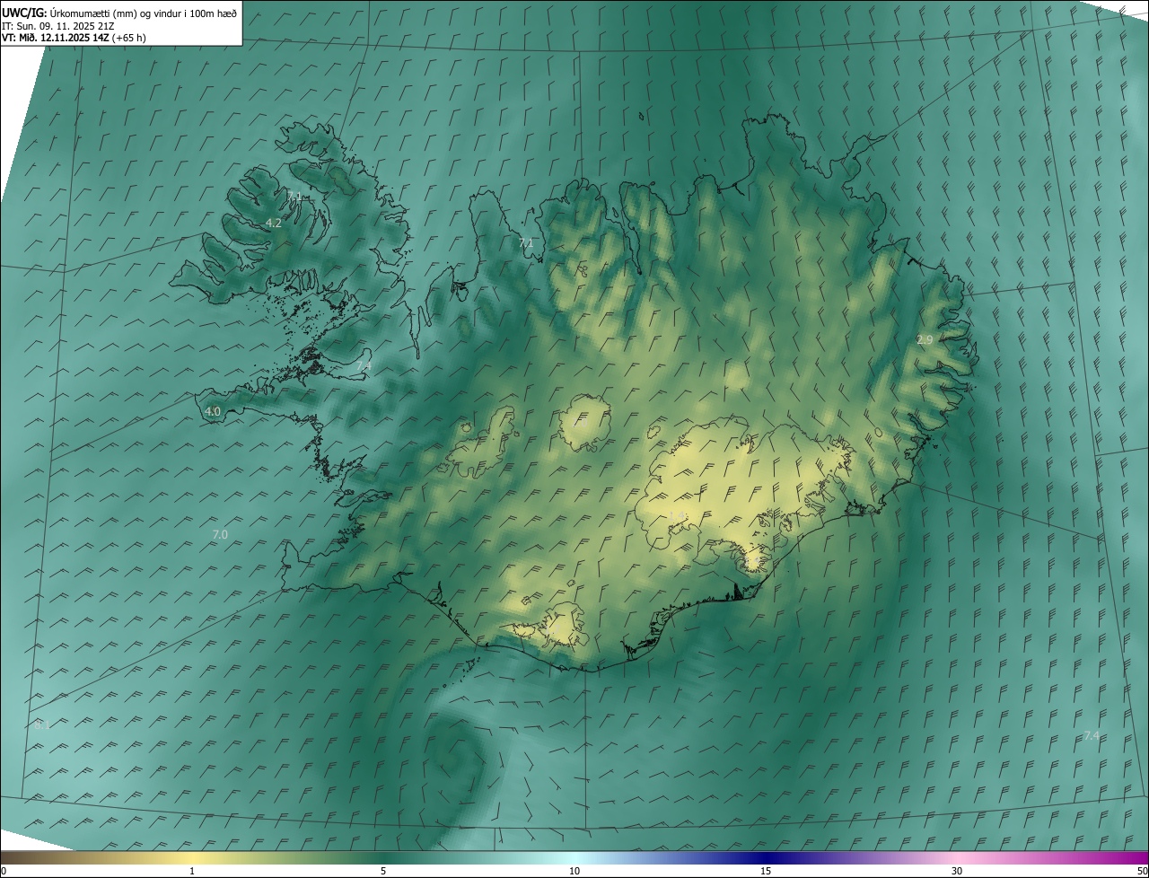Click the "4.0" value on the western peninsula
This screenshot has width=1149, height=878.
point(213,411)
